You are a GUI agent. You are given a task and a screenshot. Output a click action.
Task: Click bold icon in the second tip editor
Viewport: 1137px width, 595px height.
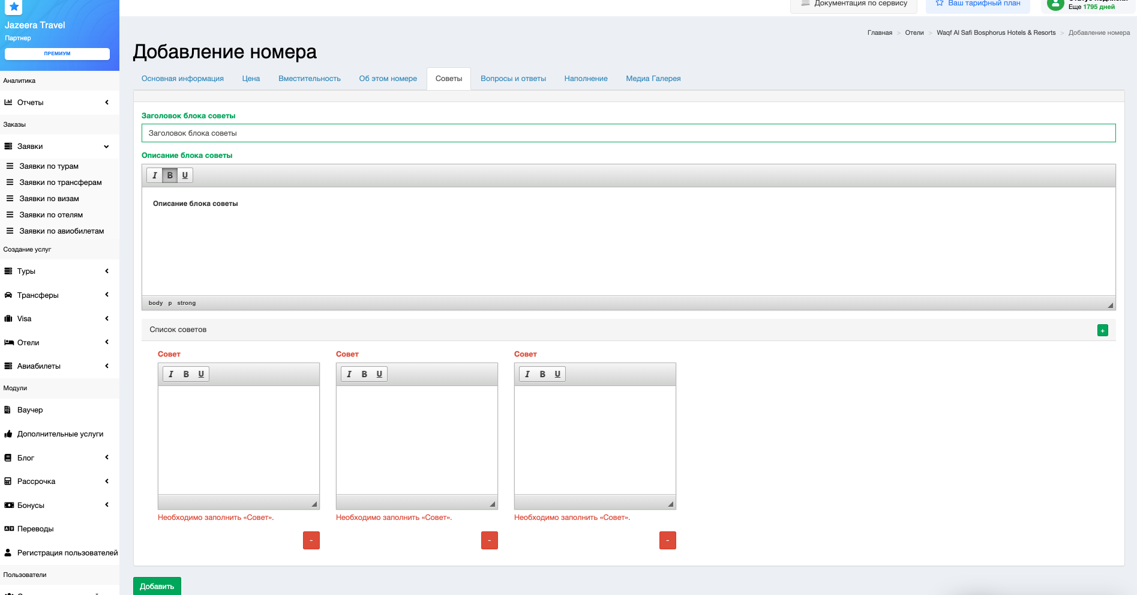364,374
